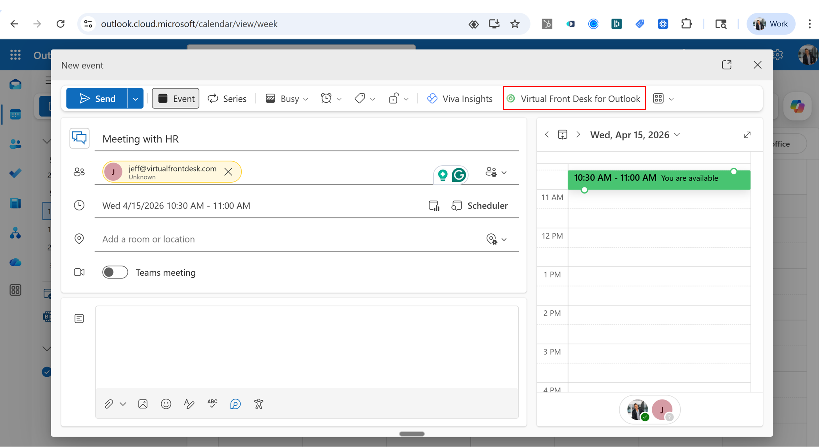Open the Scheduler assistant
This screenshot has width=819, height=447.
(479, 205)
